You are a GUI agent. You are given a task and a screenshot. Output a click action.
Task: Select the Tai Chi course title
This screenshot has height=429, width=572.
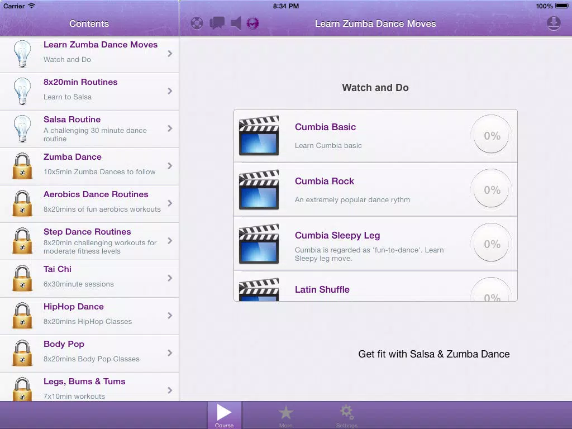pos(58,269)
